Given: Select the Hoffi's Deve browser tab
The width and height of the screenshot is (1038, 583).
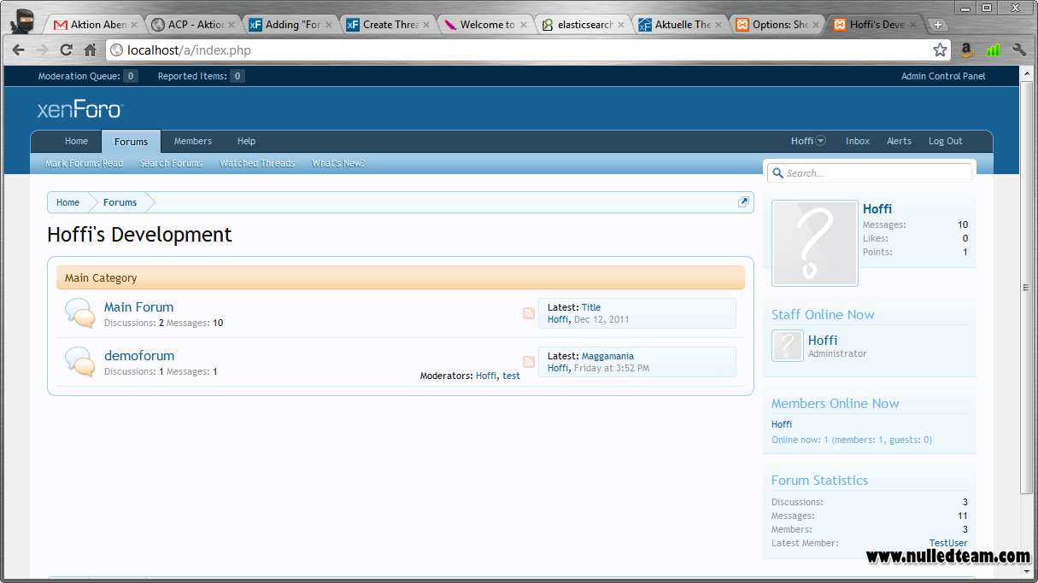Looking at the screenshot, I should pyautogui.click(x=874, y=25).
